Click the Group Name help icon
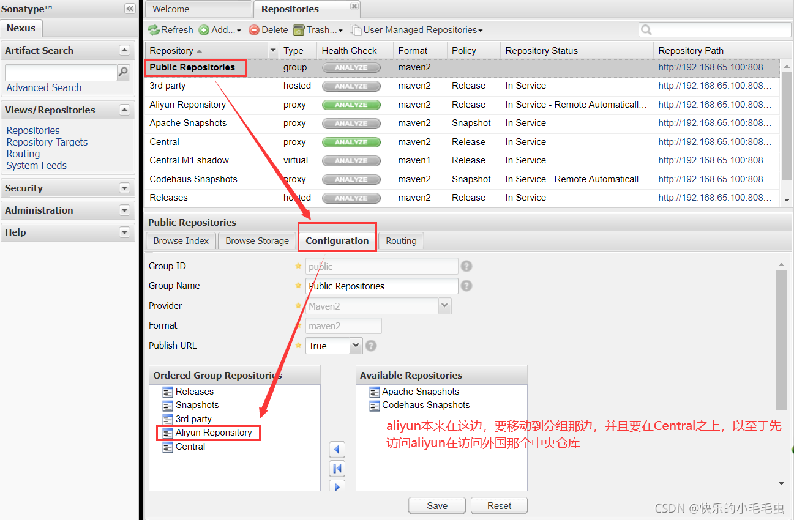The image size is (794, 520). [x=466, y=286]
